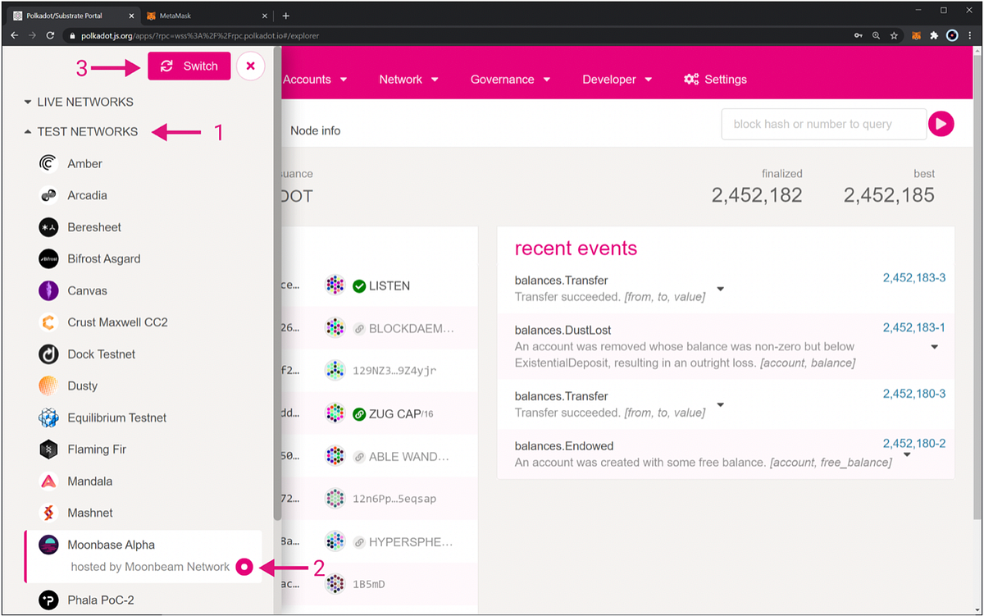Open block link 2,452,180-3

coord(913,394)
